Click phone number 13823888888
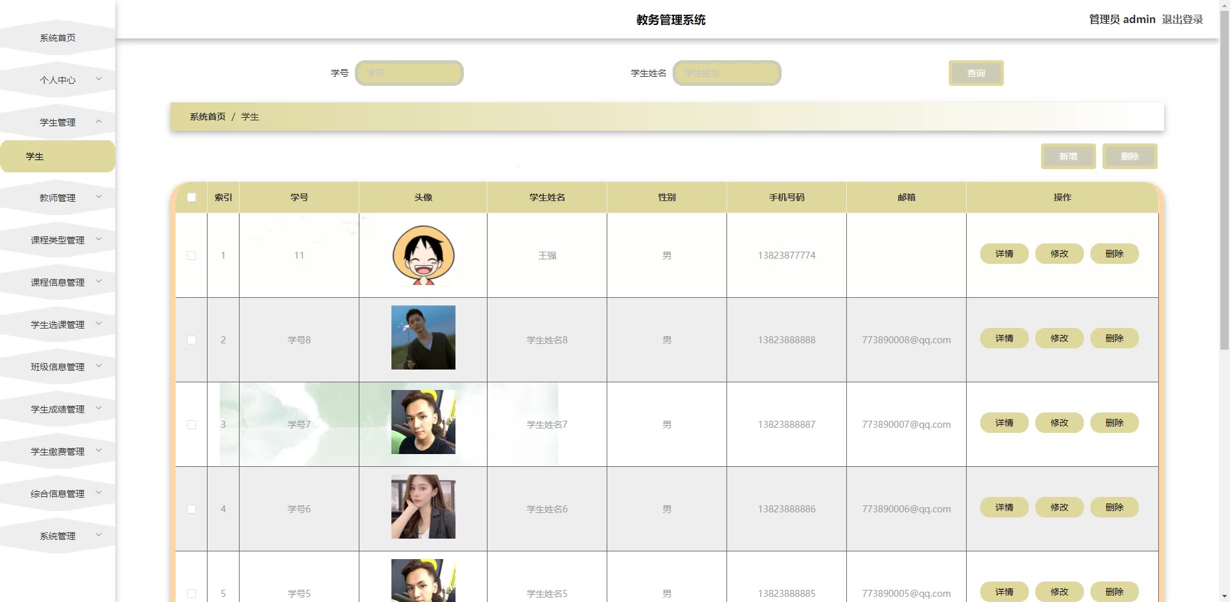This screenshot has height=602, width=1230. (x=787, y=340)
